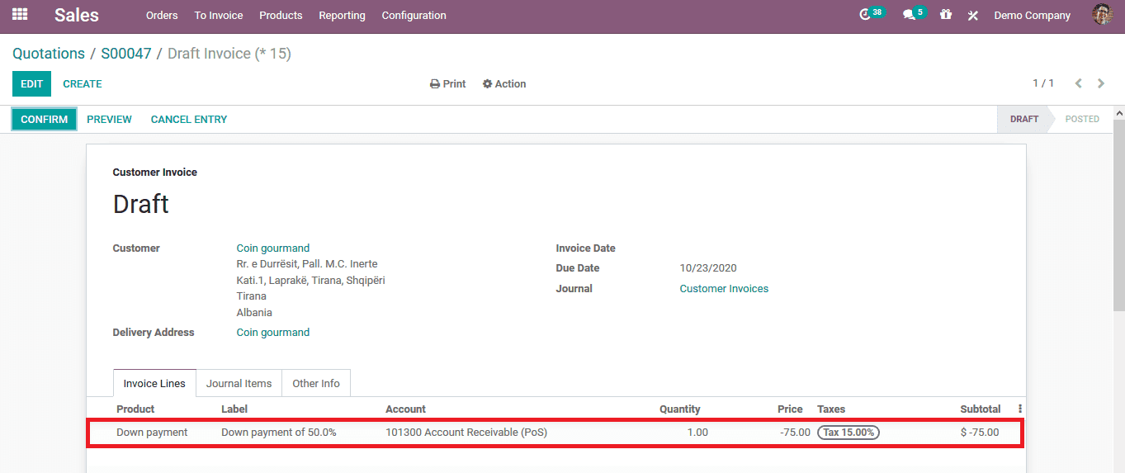Image resolution: width=1125 pixels, height=473 pixels.
Task: Click the Sales app title
Action: pyautogui.click(x=77, y=15)
